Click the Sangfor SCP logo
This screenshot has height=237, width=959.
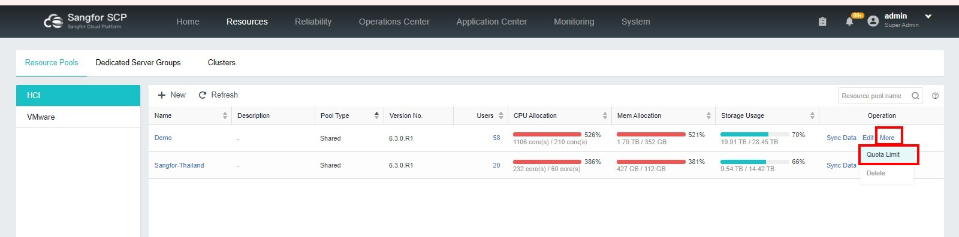[x=85, y=21]
